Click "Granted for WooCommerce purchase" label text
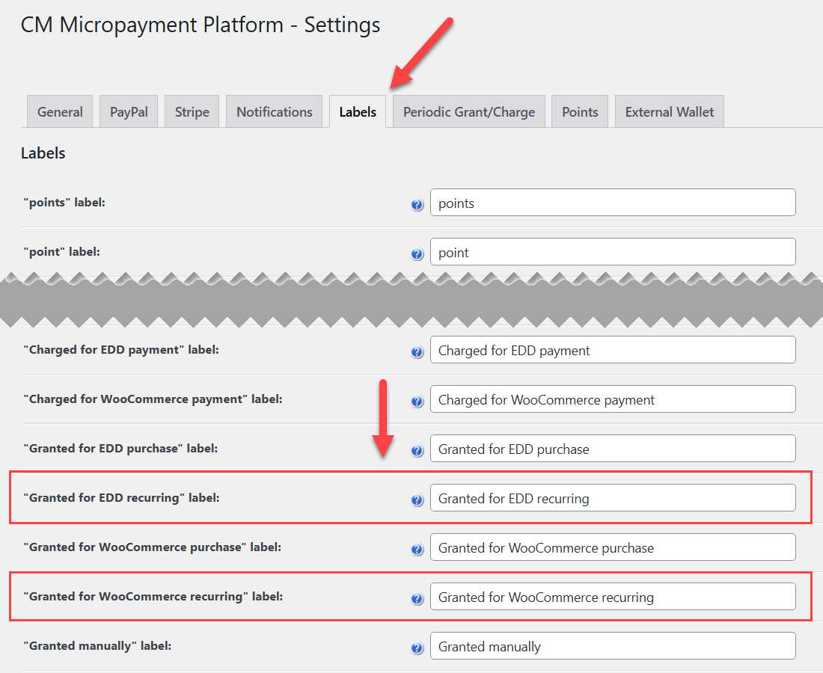 [x=152, y=547]
